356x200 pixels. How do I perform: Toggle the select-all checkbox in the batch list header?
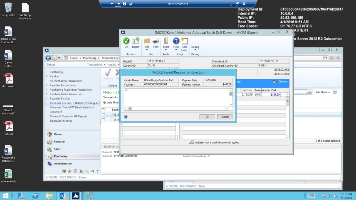(x=103, y=110)
